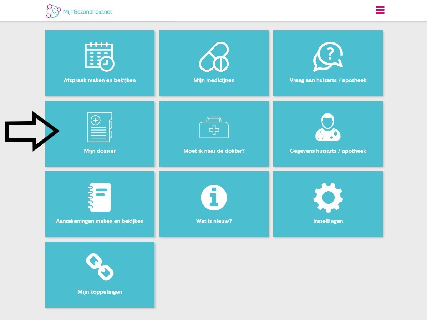Image resolution: width=427 pixels, height=320 pixels.
Task: Select 'Gegevens huisarts / apotheek' label
Action: point(328,151)
